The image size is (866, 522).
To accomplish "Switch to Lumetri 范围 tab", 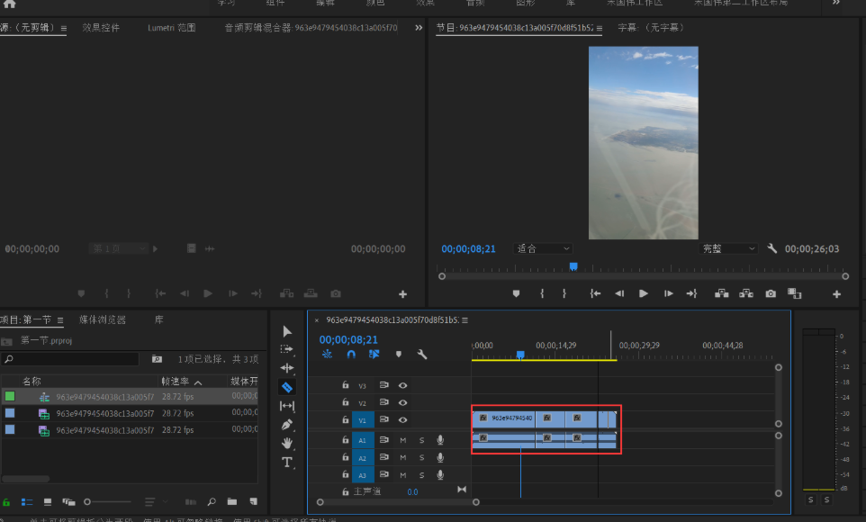I will point(171,28).
